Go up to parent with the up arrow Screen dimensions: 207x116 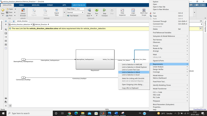pyautogui.click(x=14, y=21)
